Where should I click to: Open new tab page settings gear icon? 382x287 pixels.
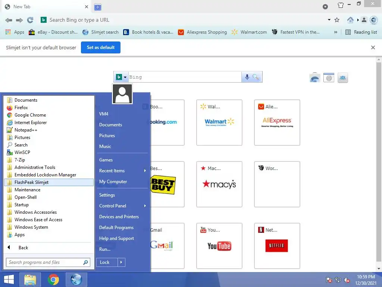(329, 78)
